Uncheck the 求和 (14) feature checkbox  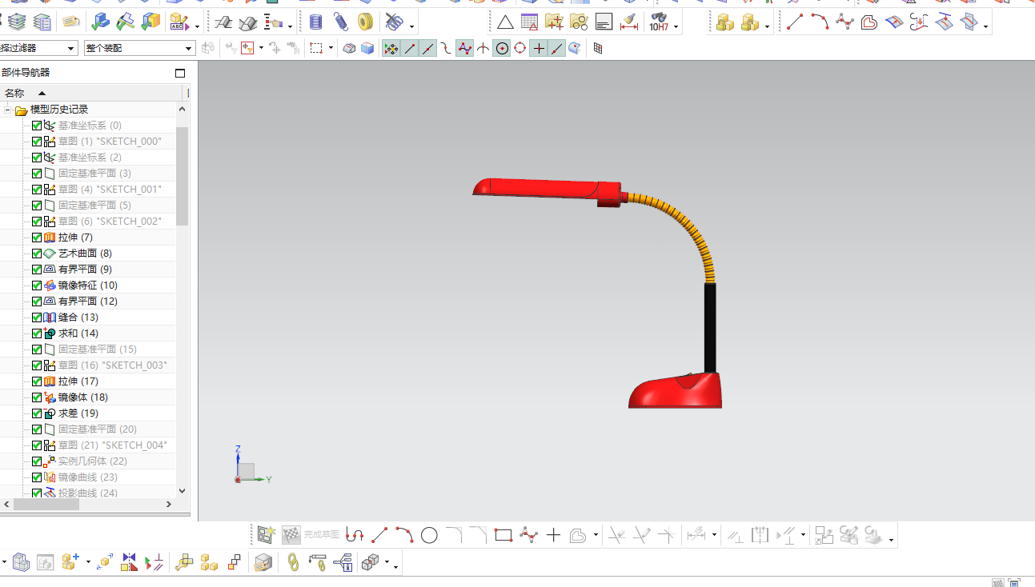click(x=37, y=333)
